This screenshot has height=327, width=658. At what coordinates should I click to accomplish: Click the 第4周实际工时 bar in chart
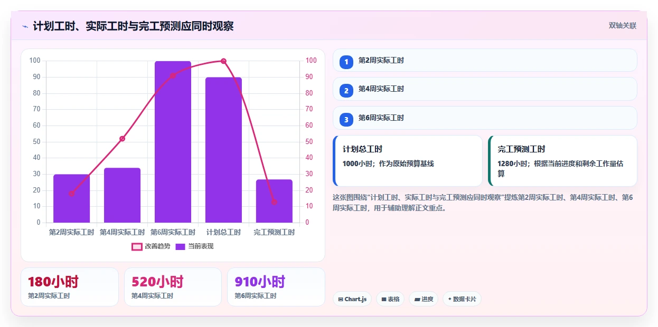pos(122,195)
